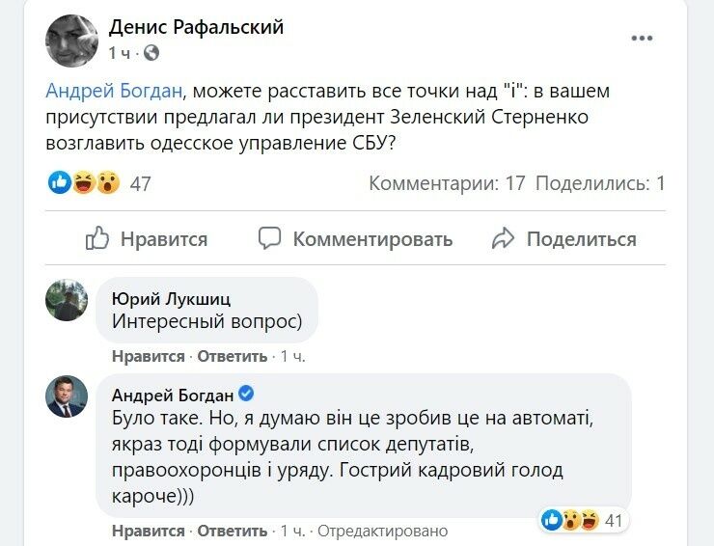
Task: Click the globe public audience icon
Action: 152,52
